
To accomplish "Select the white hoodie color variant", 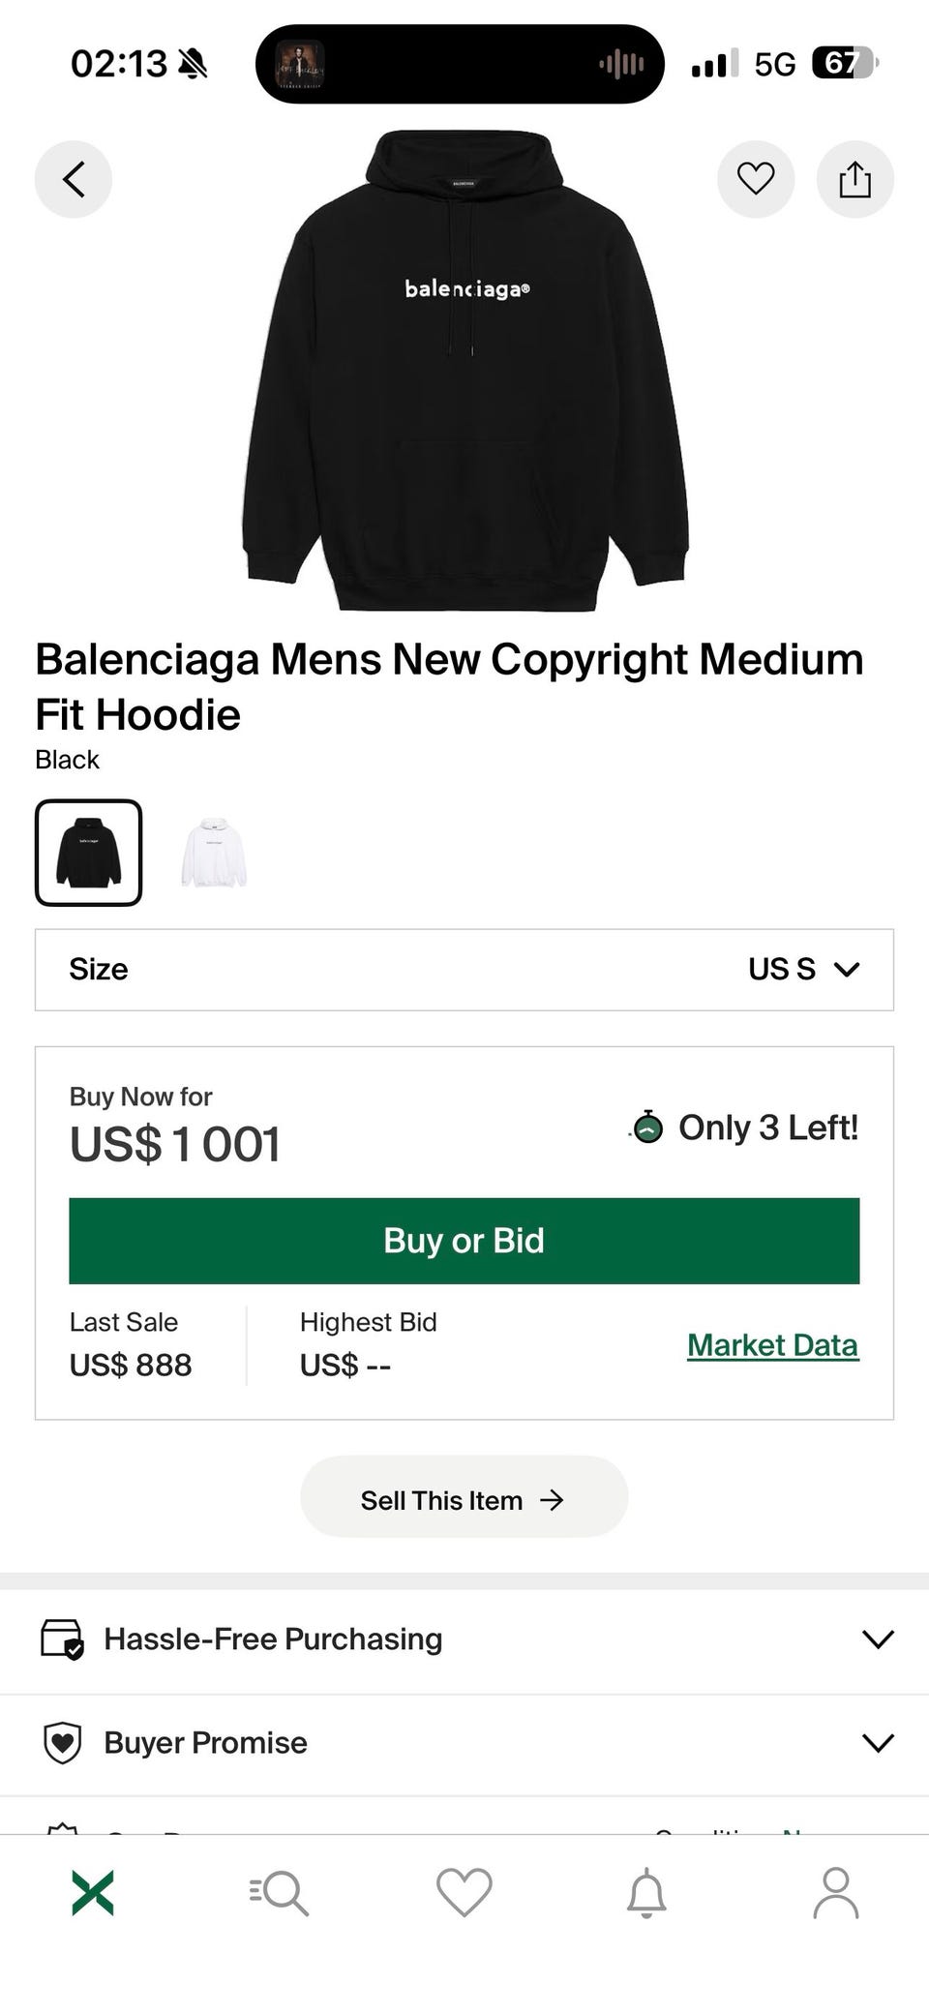I will pos(214,853).
